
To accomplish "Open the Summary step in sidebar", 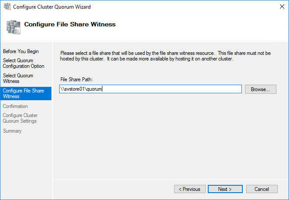I will tap(12, 131).
